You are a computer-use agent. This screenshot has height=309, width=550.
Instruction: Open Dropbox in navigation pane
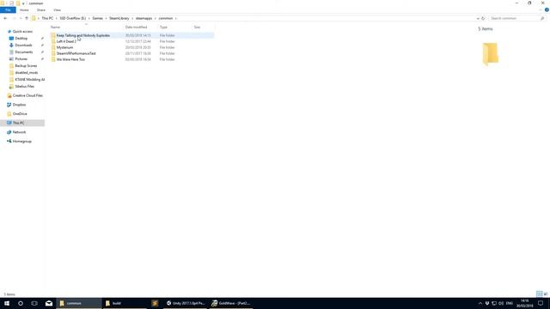coord(19,105)
